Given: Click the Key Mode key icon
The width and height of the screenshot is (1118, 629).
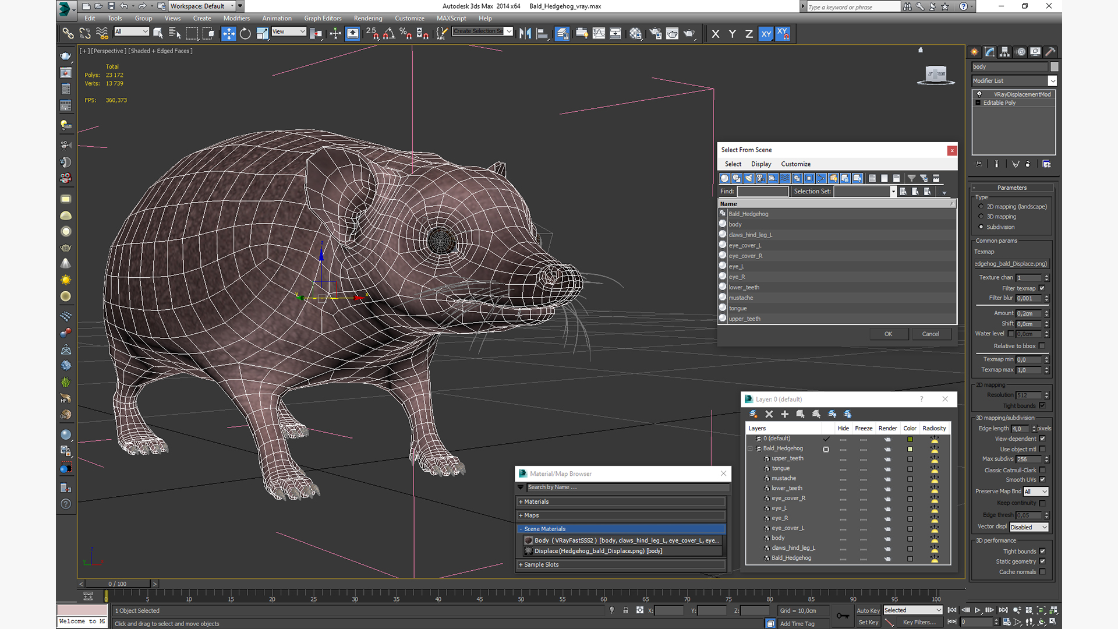Looking at the screenshot, I should coord(843,616).
